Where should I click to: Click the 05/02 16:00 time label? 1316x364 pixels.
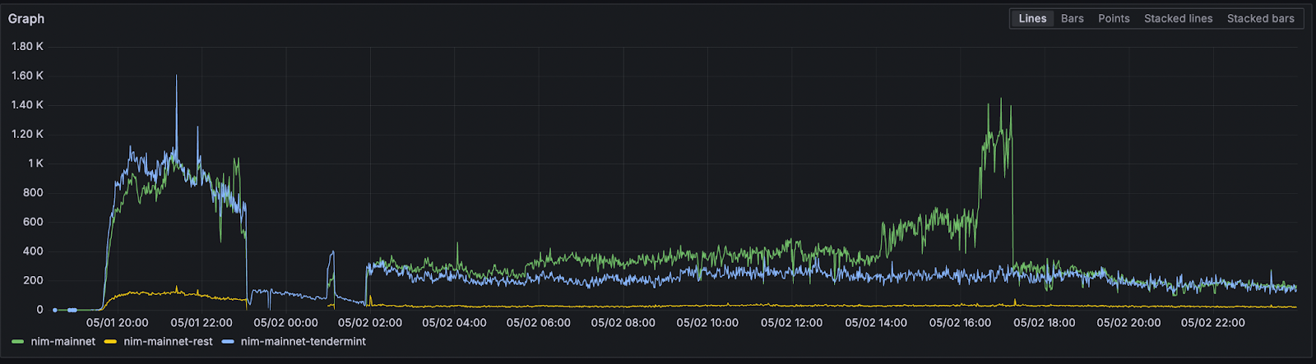pos(961,323)
